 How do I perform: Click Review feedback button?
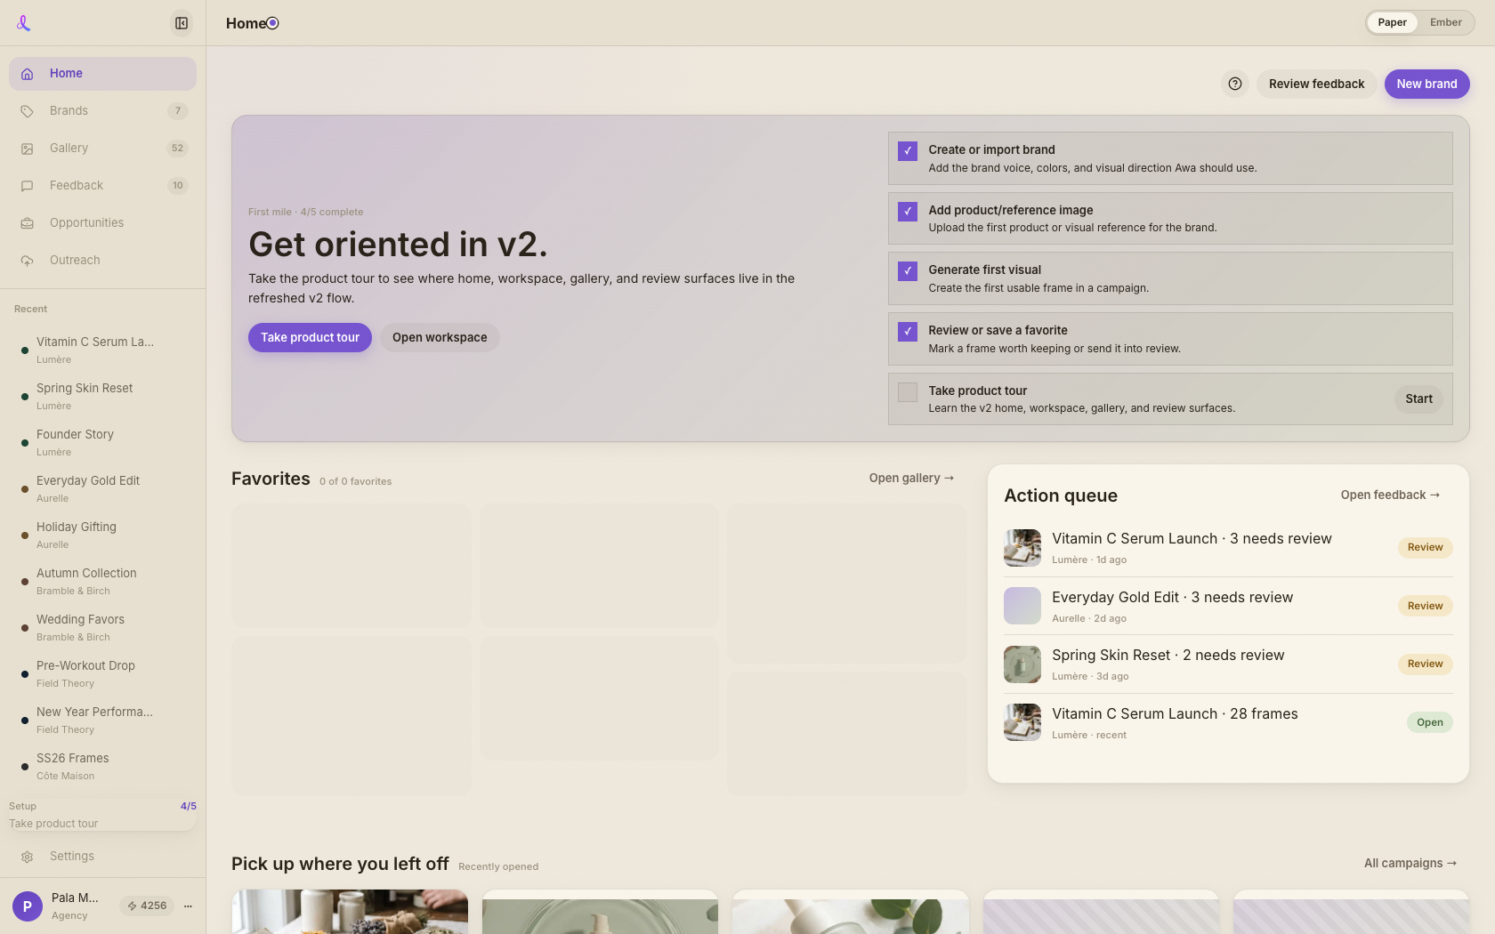(x=1316, y=84)
